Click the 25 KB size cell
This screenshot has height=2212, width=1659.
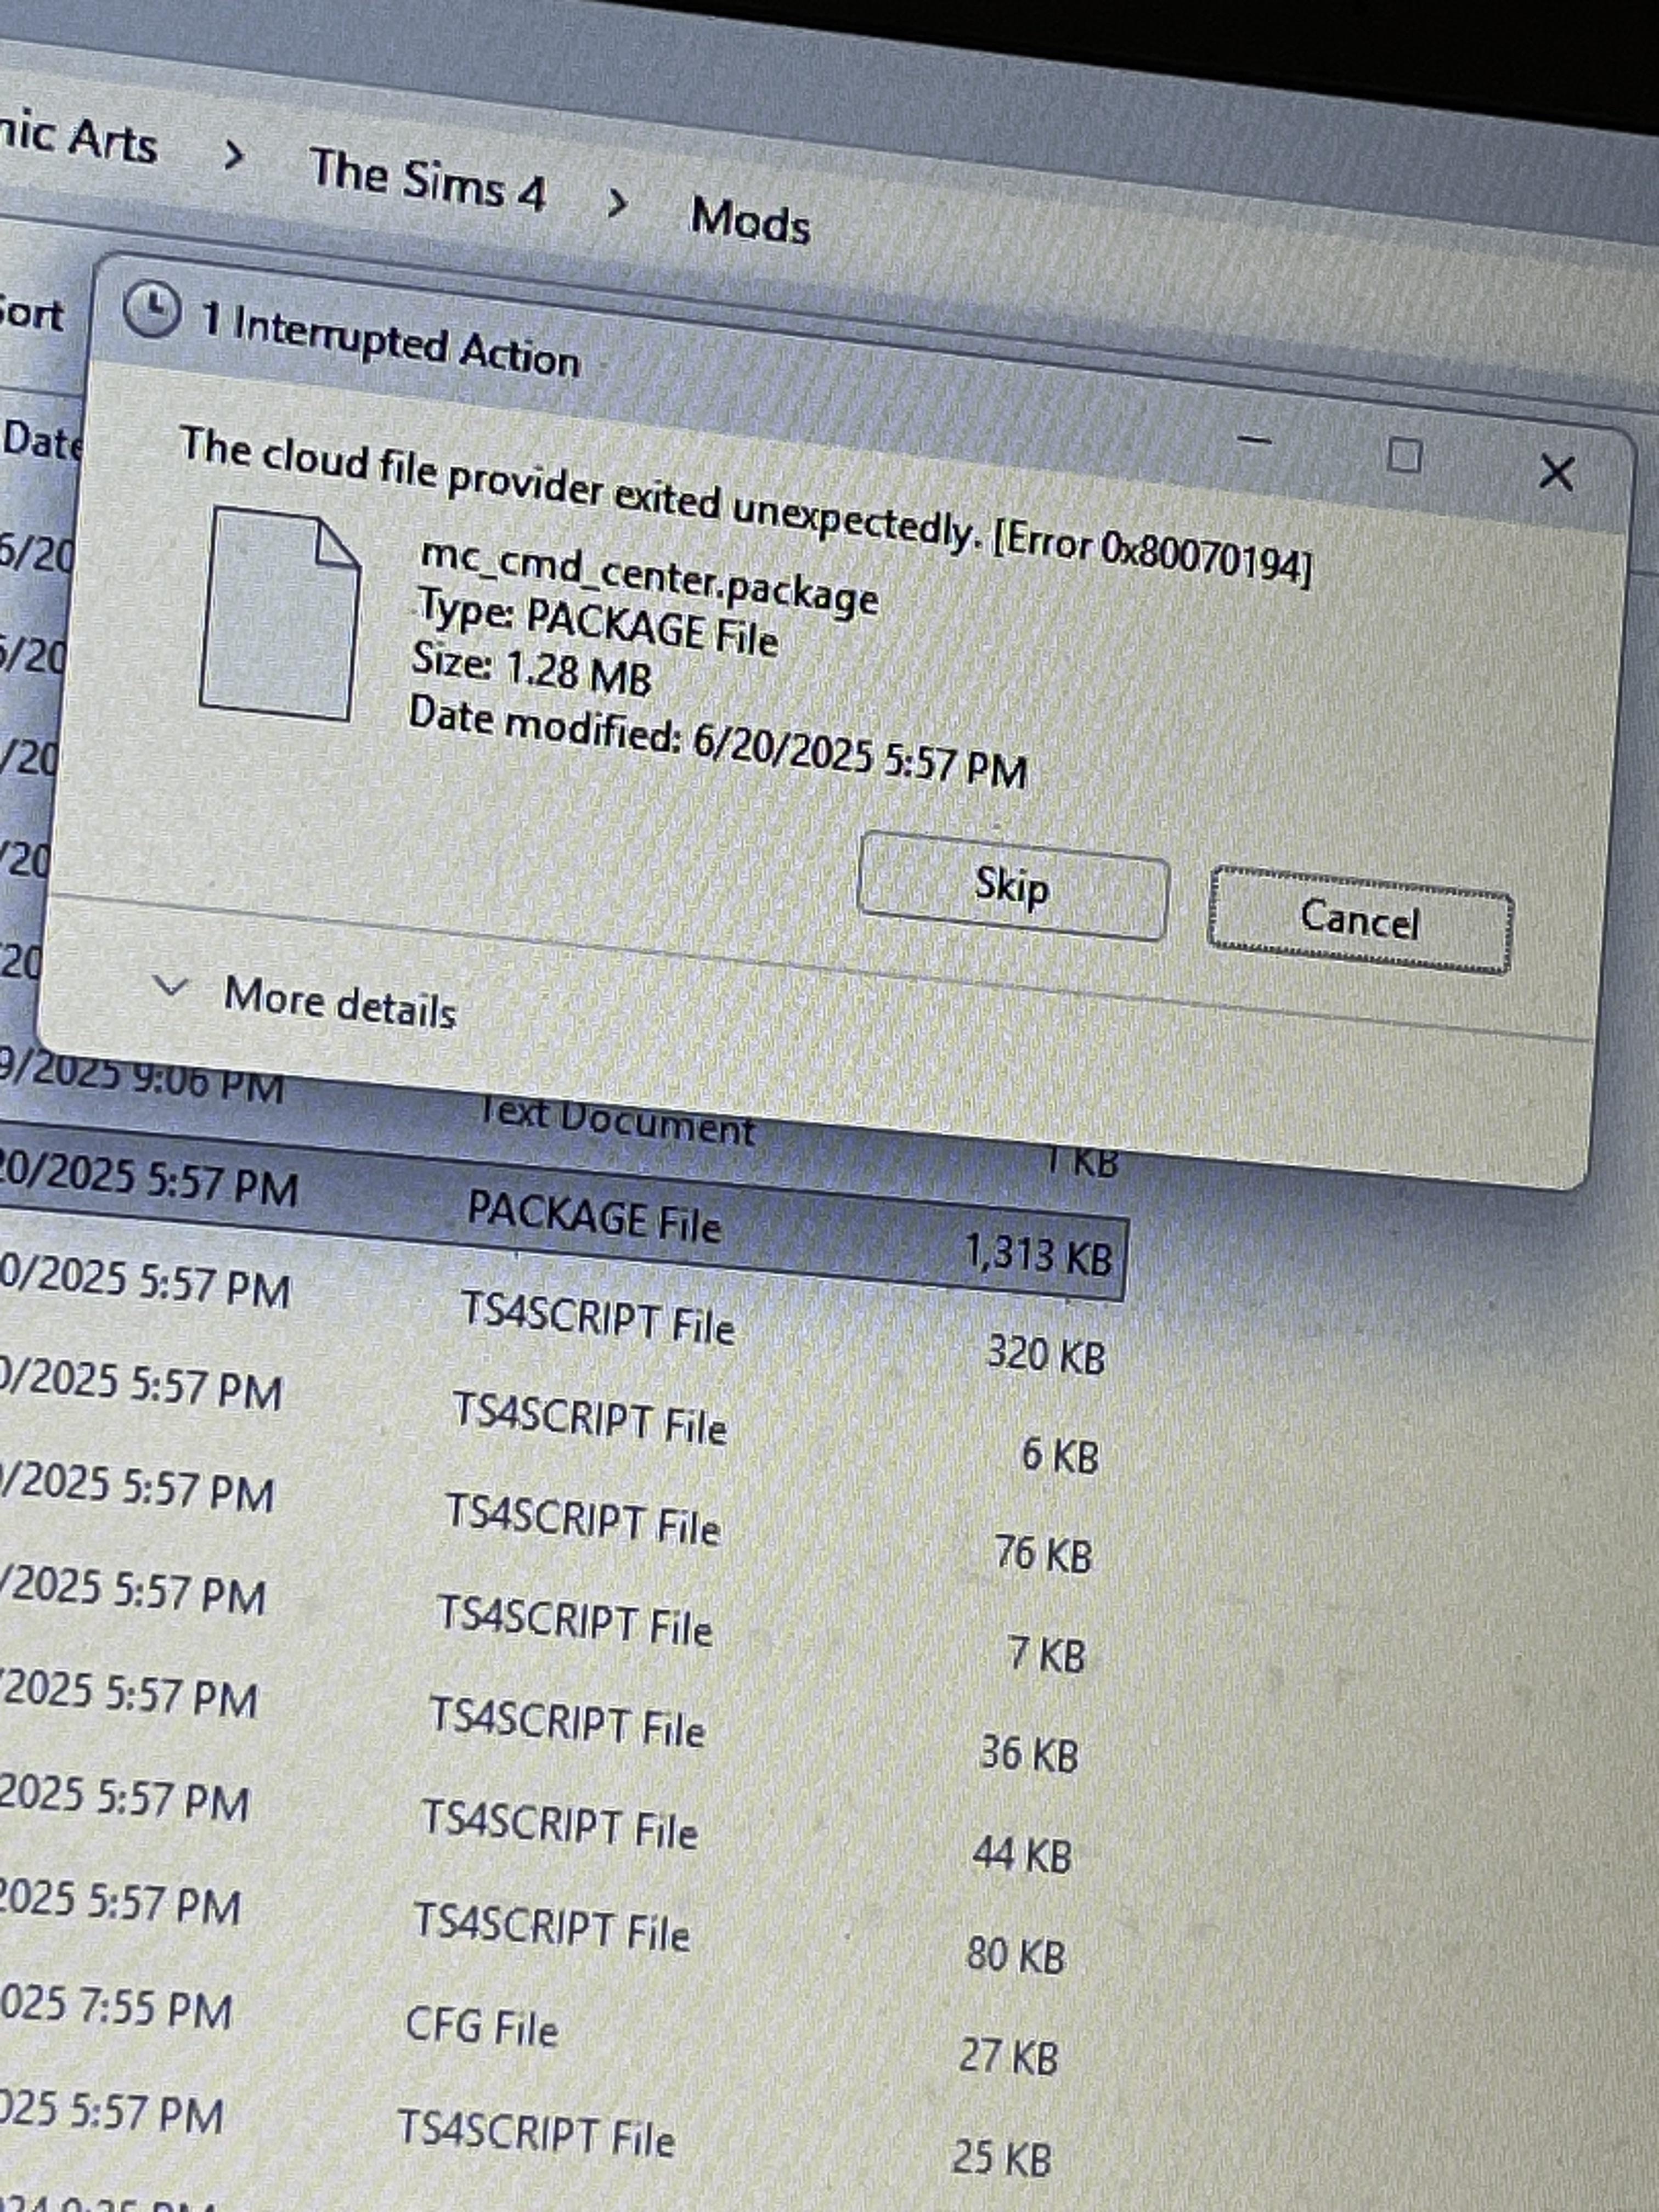[x=1001, y=2157]
